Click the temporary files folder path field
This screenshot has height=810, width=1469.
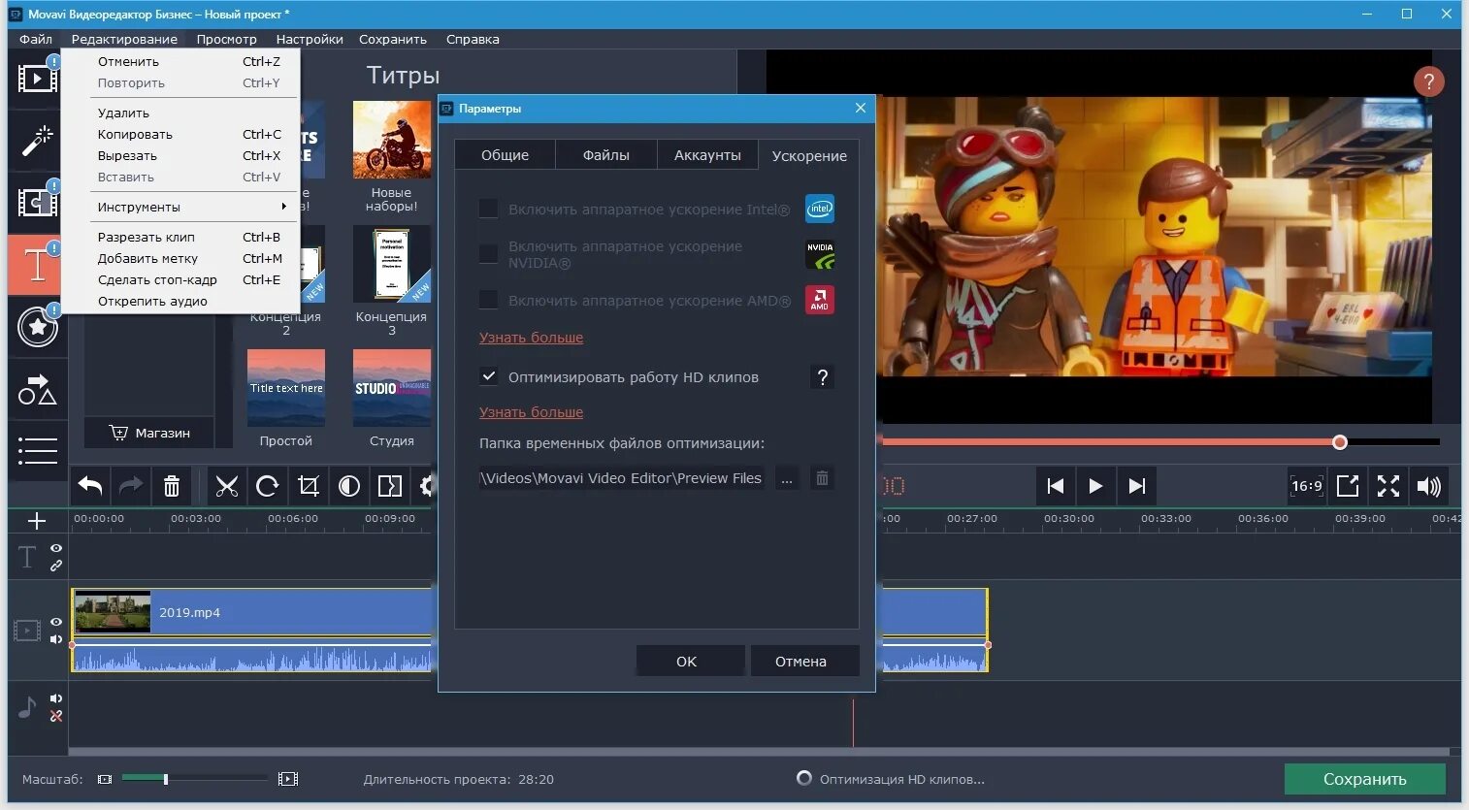pyautogui.click(x=621, y=478)
